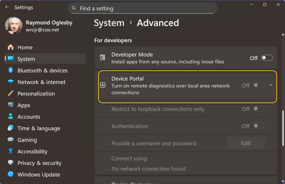Open the Apps icon in sidebar
Screen dimensions: 285x184
11,105
